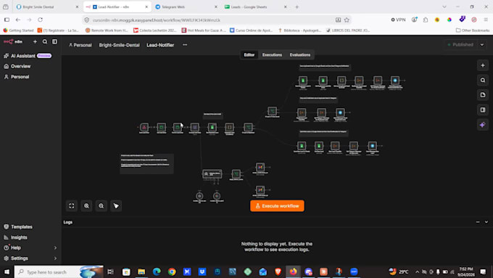The height and width of the screenshot is (278, 493).
Task: Zoom out of the workflow canvas
Action: pyautogui.click(x=101, y=206)
